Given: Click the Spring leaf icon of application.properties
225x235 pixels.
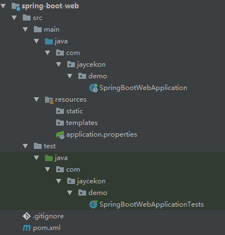Looking at the screenshot, I should [60, 134].
